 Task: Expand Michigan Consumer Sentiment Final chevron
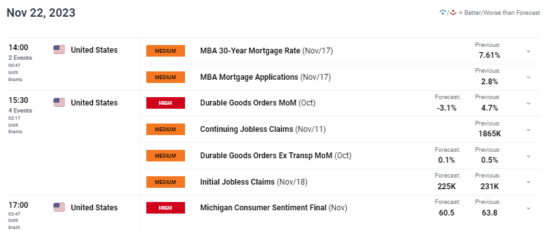tap(528, 208)
